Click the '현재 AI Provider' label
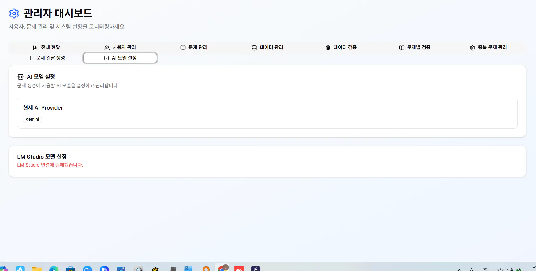Viewport: 536px width, 271px height. coord(43,108)
